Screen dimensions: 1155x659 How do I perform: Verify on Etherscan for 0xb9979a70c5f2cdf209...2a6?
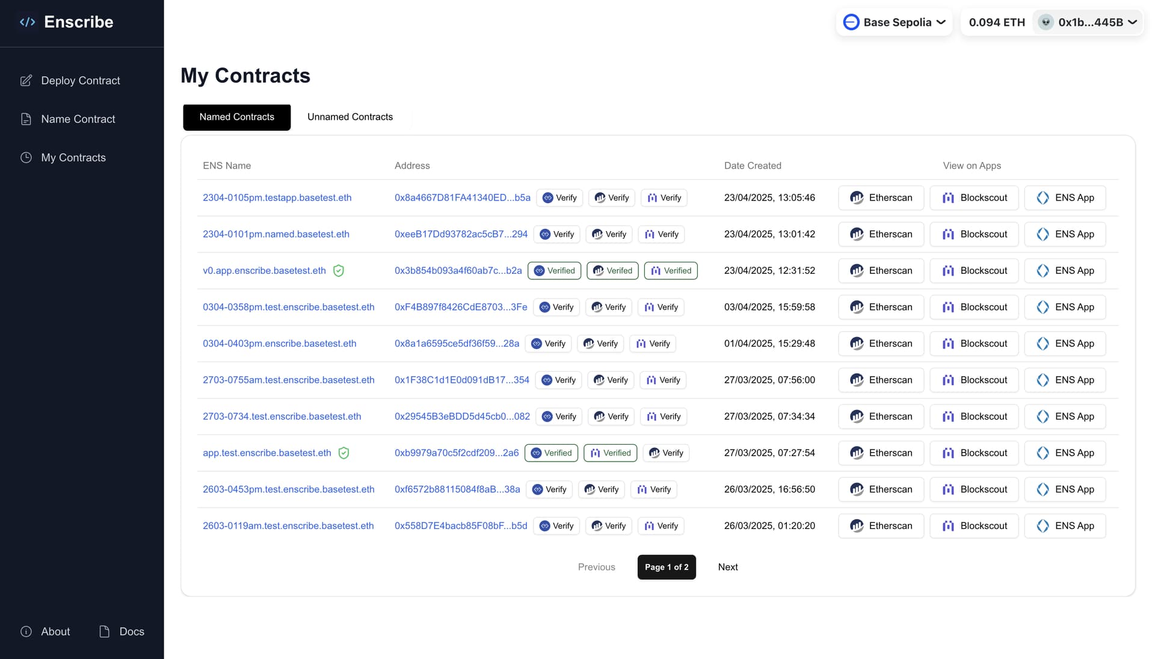666,453
